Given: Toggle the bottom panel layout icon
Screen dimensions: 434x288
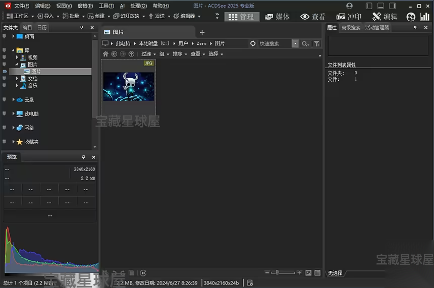Looking at the screenshot, I should [x=381, y=6].
